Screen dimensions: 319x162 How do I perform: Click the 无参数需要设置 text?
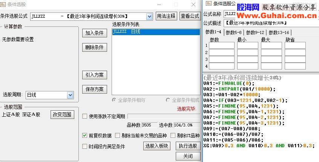[18, 40]
